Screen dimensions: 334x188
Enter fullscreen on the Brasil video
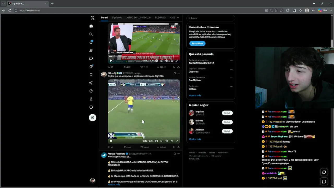coord(177,141)
